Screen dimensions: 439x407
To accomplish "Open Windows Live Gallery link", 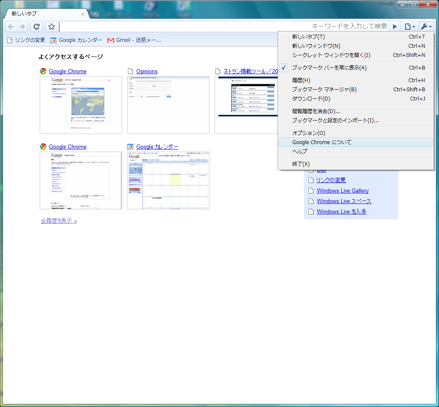I will (x=343, y=191).
